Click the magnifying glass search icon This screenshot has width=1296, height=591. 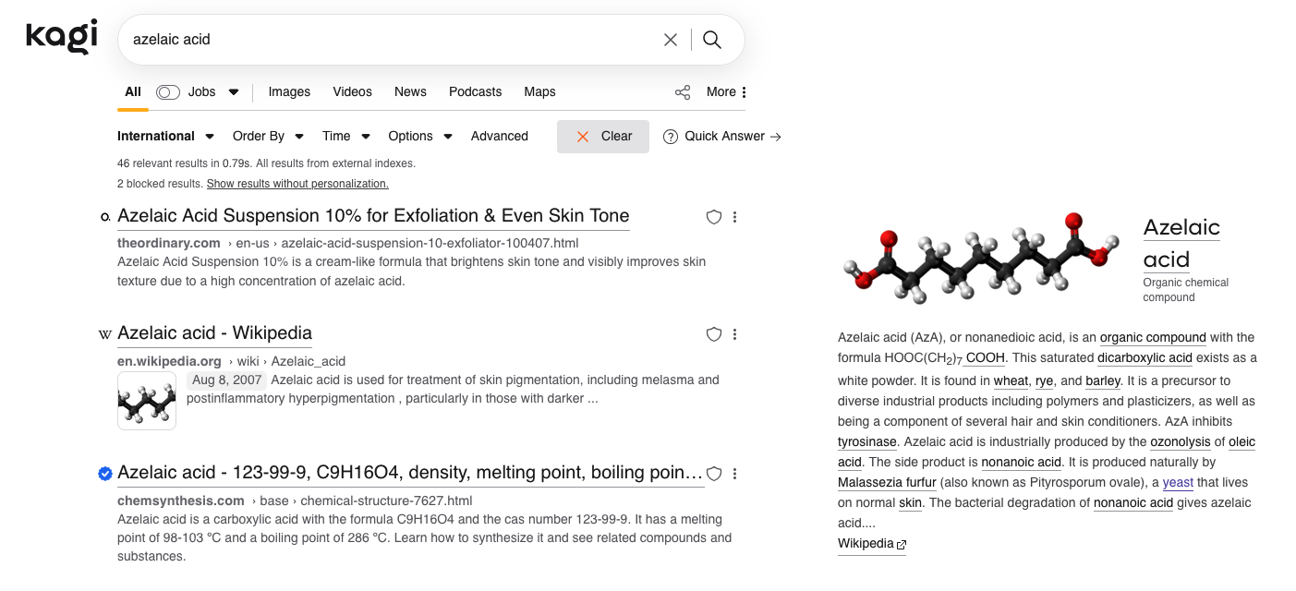coord(712,40)
